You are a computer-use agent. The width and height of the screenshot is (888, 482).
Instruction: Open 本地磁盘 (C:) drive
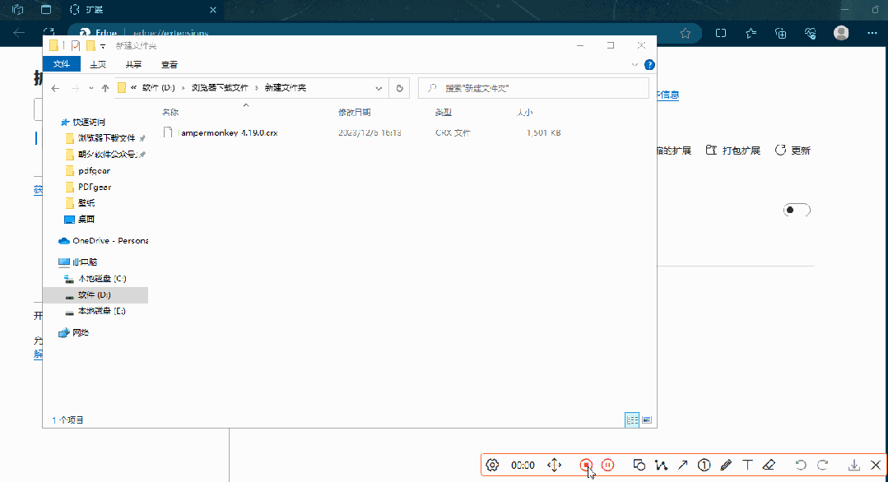coord(102,279)
